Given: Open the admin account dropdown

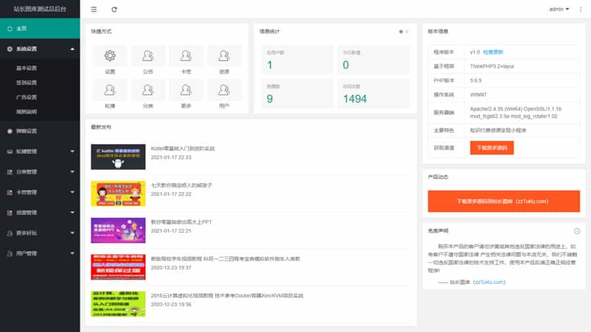Looking at the screenshot, I should pos(559,9).
